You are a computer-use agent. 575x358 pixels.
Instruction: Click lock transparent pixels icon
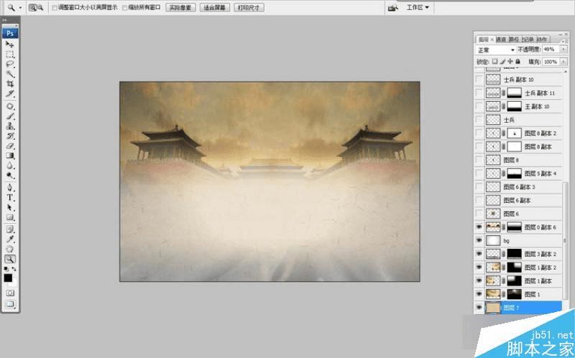(x=494, y=62)
